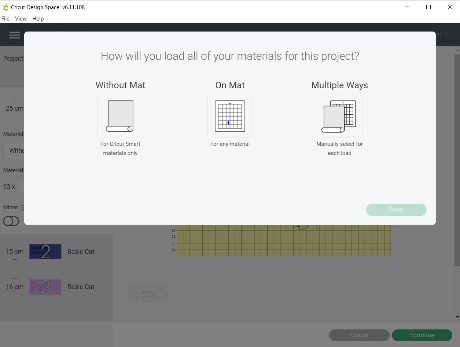Open the Help menu
460x347 pixels.
38,18
